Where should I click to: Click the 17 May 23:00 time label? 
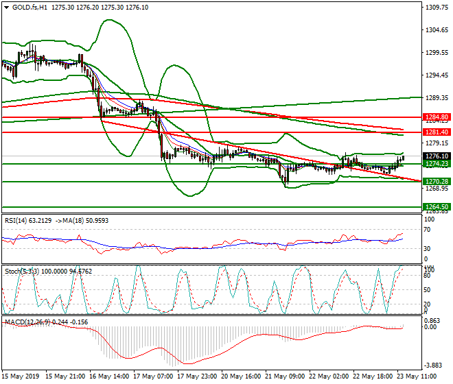[197, 376]
